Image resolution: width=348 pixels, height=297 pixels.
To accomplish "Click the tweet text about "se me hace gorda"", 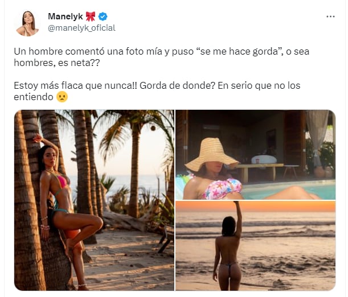I will click(x=161, y=57).
